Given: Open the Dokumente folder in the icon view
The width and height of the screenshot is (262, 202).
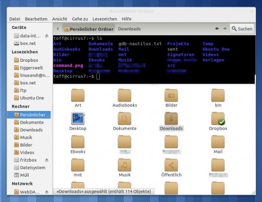Looking at the screenshot, I should (x=125, y=119).
